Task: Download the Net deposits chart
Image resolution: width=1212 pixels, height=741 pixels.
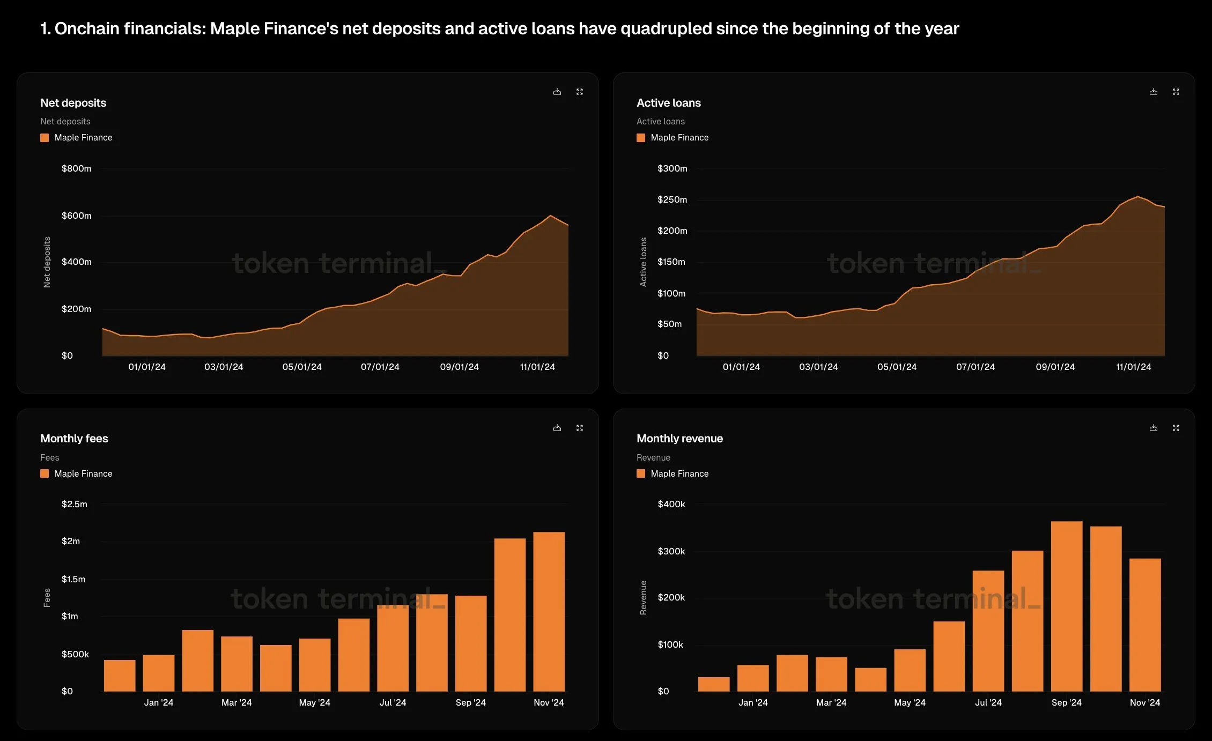Action: (x=557, y=92)
